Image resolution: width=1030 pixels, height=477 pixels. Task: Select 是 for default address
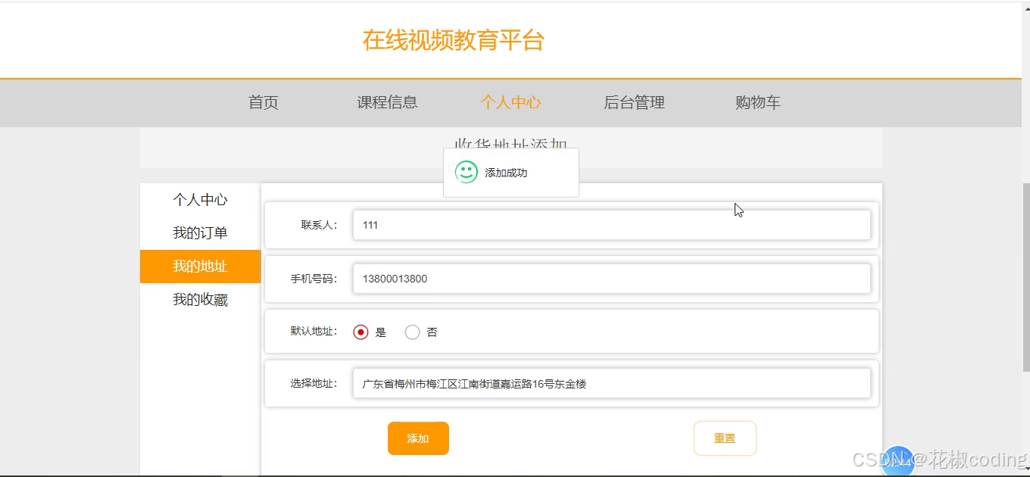click(x=361, y=332)
